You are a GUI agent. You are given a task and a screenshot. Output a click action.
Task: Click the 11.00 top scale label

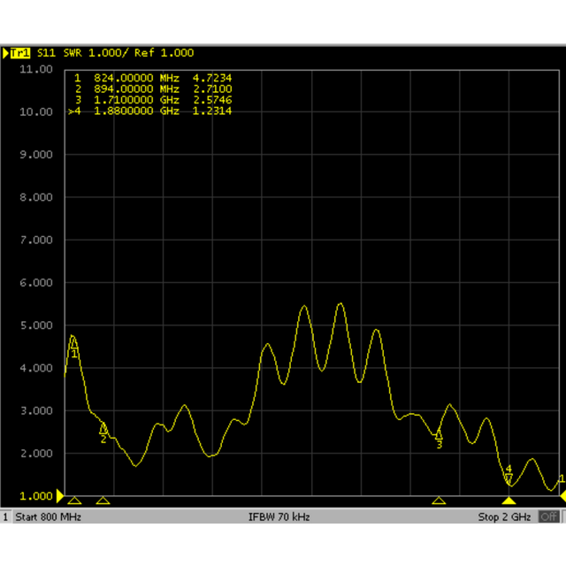click(x=36, y=69)
